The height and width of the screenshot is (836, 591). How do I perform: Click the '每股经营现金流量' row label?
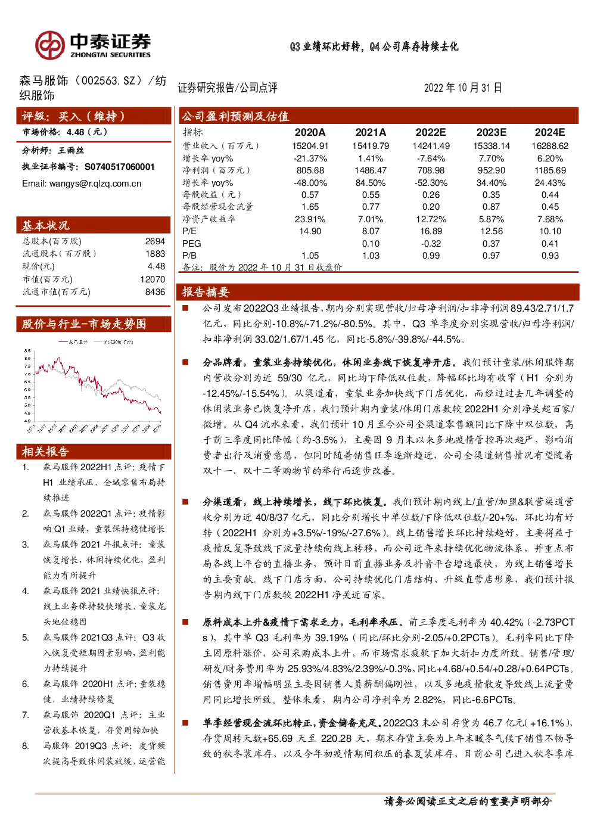pos(217,207)
